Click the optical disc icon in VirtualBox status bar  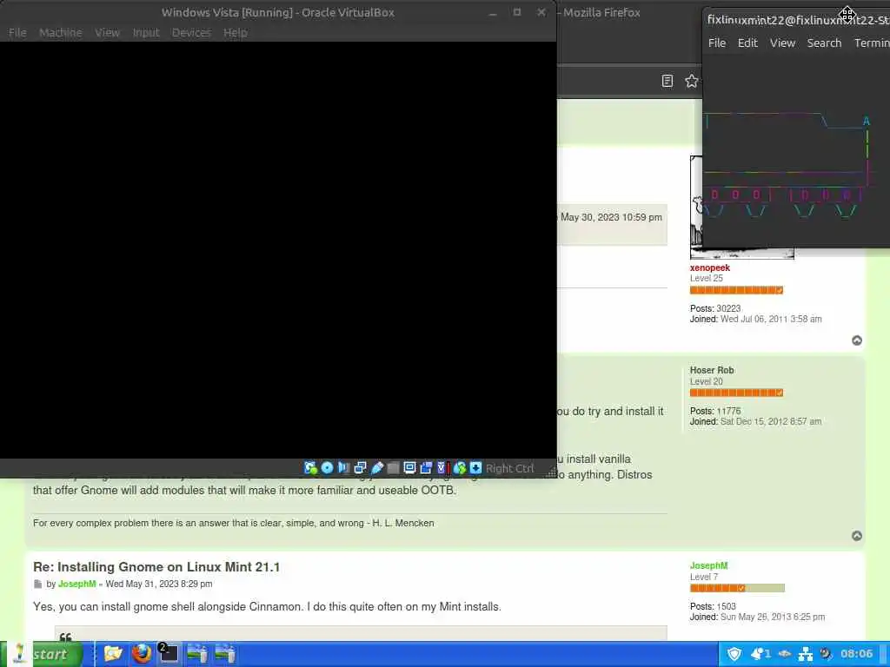[327, 468]
